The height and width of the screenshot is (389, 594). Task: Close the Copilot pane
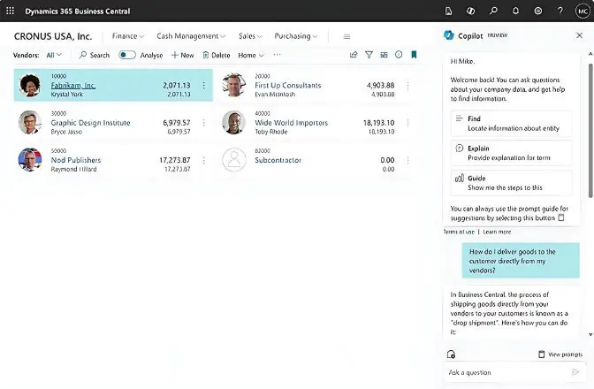tap(579, 35)
